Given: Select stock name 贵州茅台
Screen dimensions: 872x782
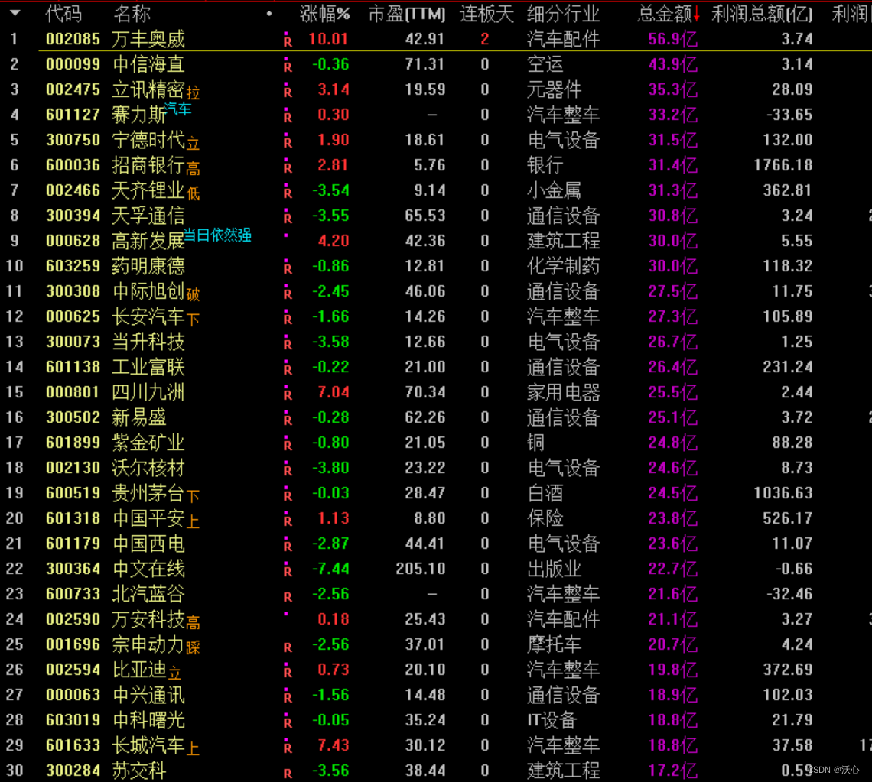Looking at the screenshot, I should 148,493.
